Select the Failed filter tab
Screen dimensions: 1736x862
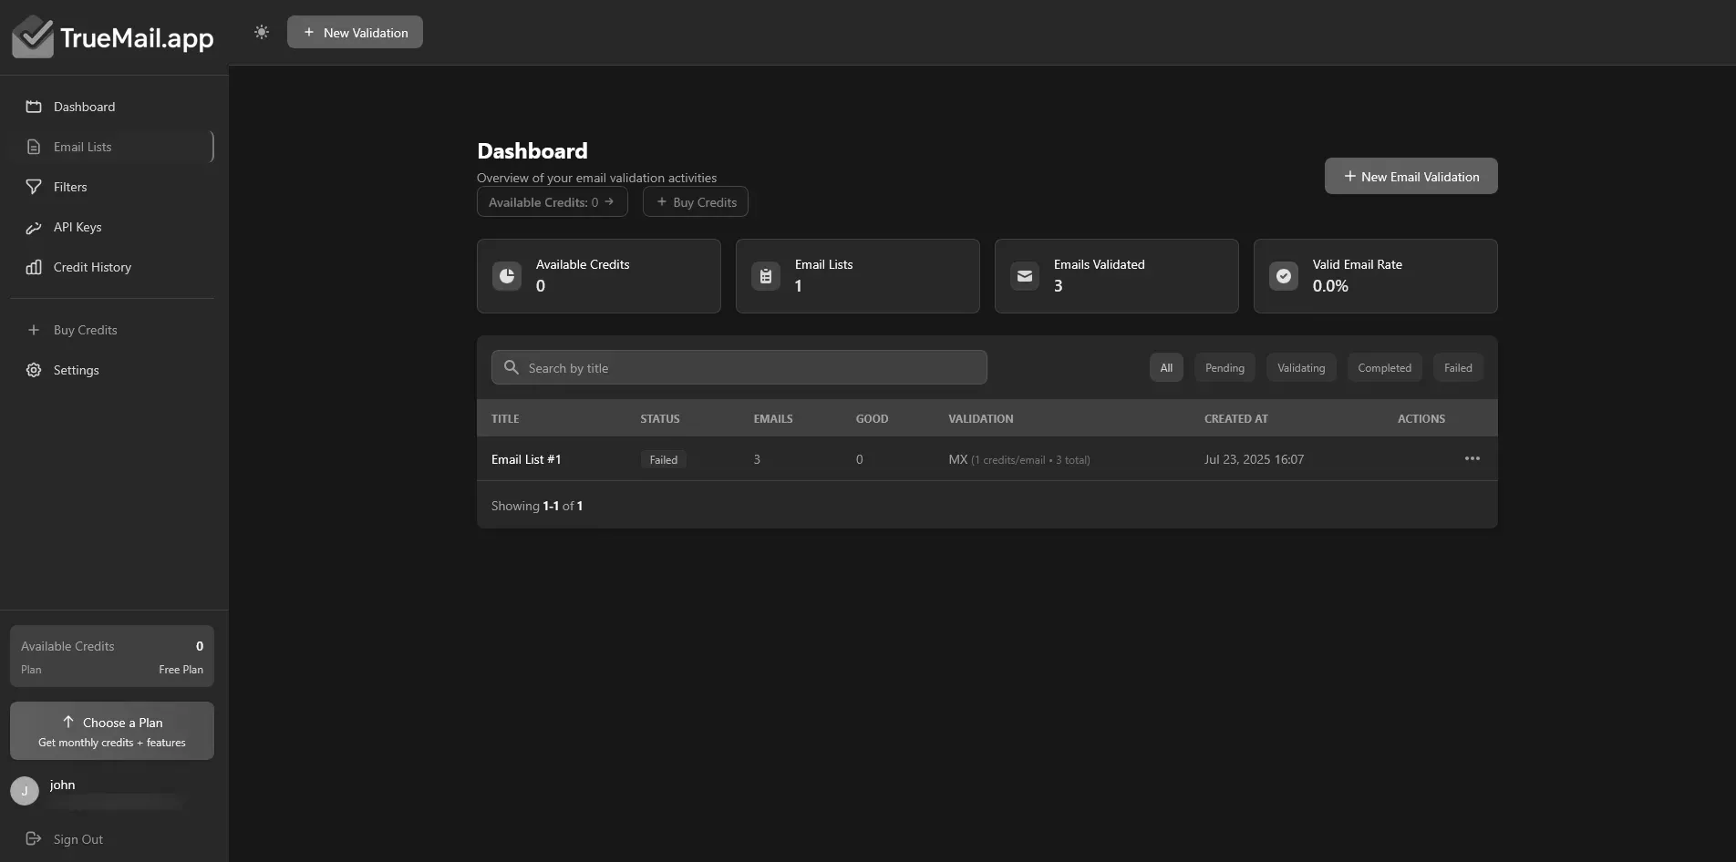[1458, 367]
